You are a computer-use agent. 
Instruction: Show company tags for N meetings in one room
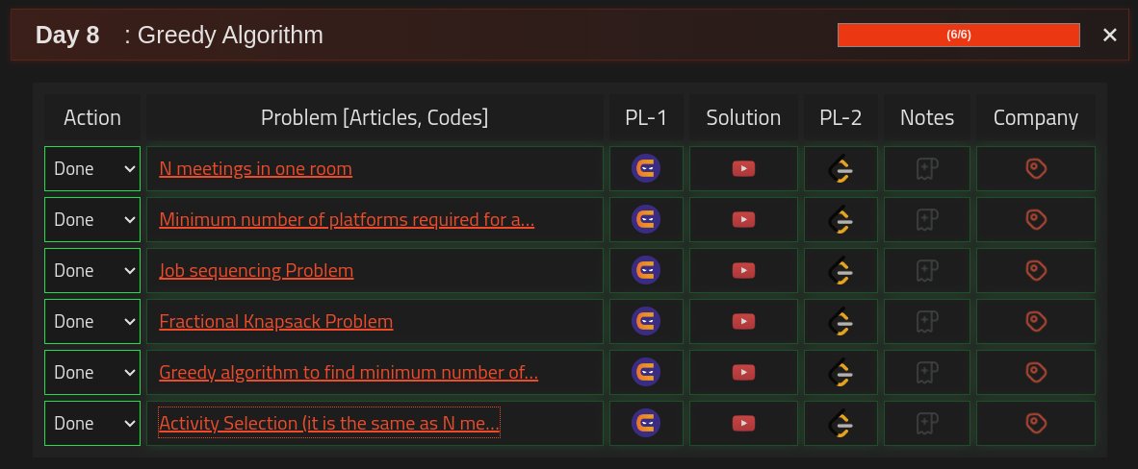[x=1036, y=168]
